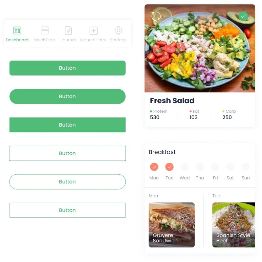Image resolution: width=262 pixels, height=262 pixels.
Task: Click the solid green slightly rounded Button
Action: 67,68
